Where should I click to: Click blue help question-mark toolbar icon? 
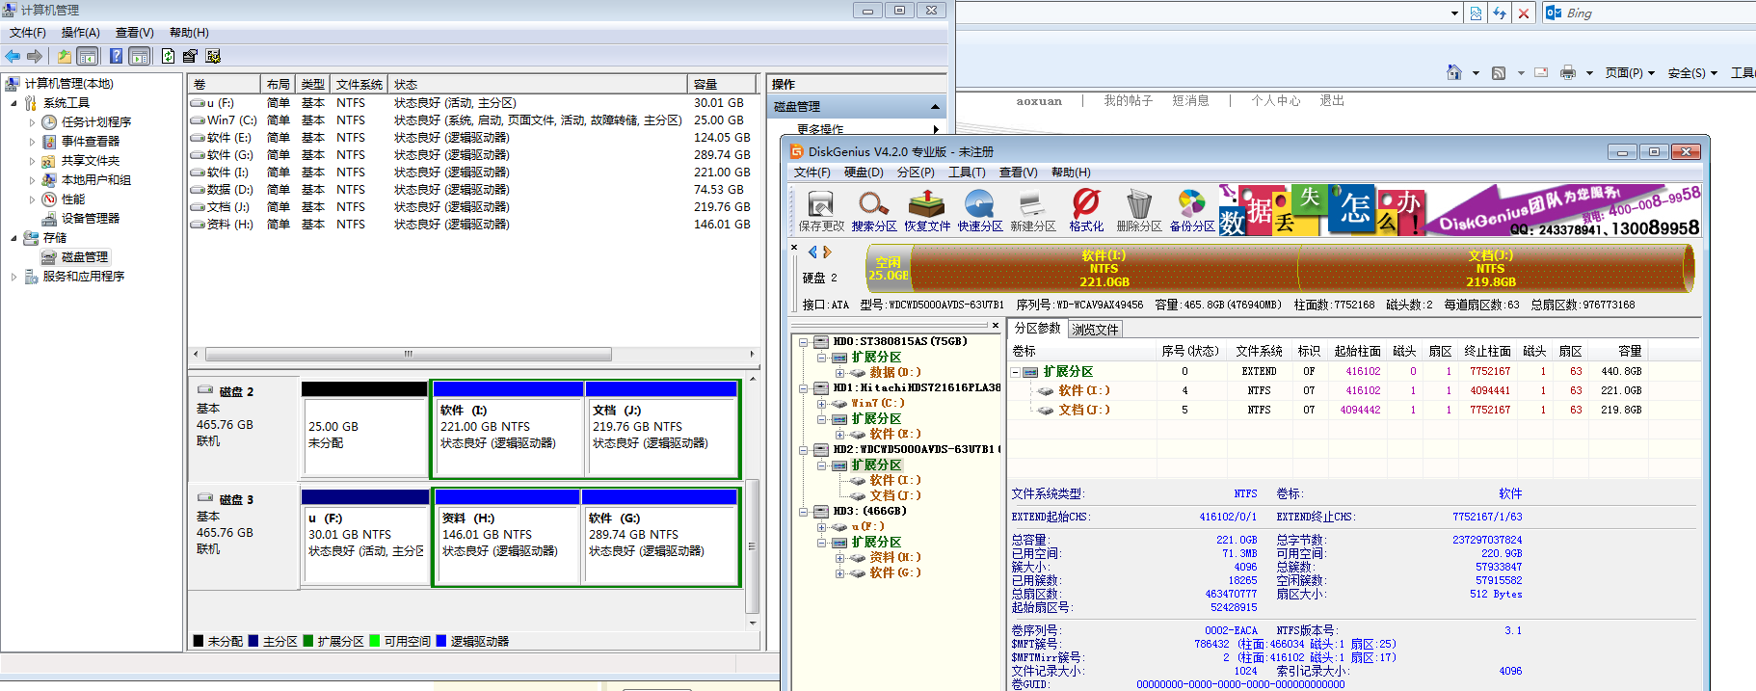116,56
